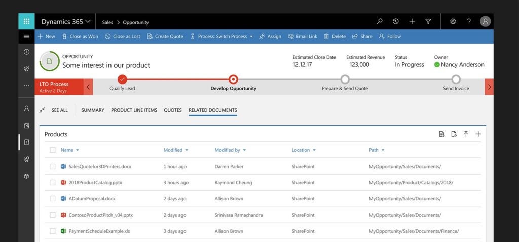Open settings gear icon
The width and height of the screenshot is (519, 242).
(x=453, y=22)
